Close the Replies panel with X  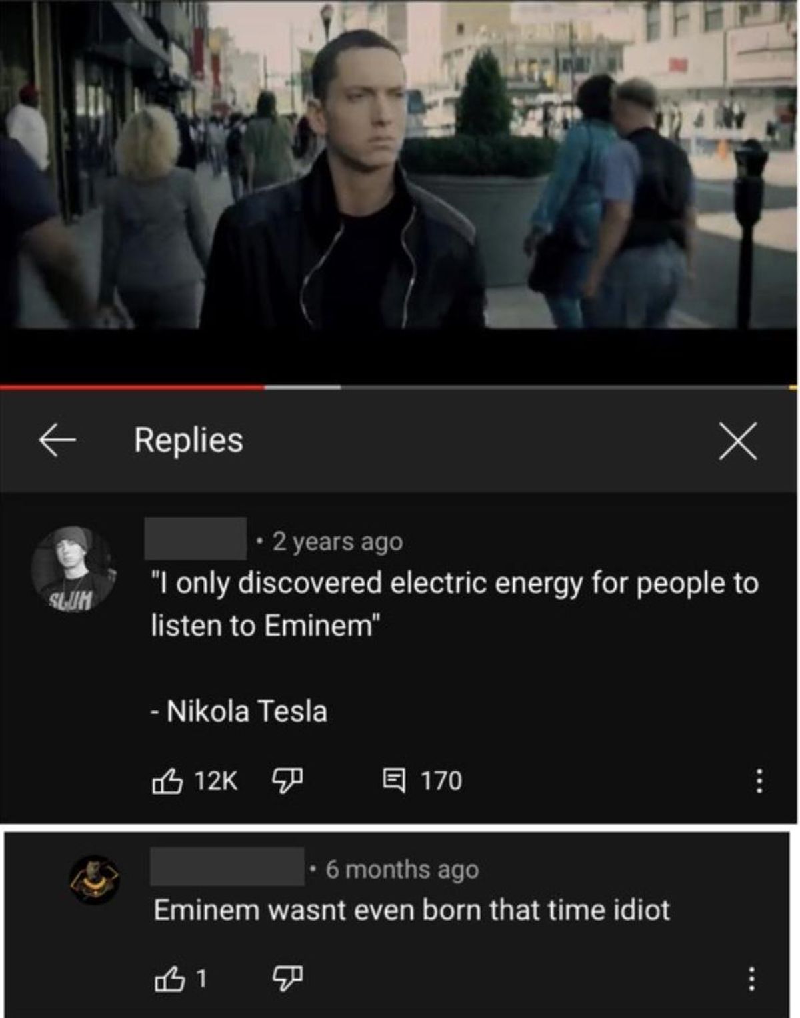click(738, 441)
